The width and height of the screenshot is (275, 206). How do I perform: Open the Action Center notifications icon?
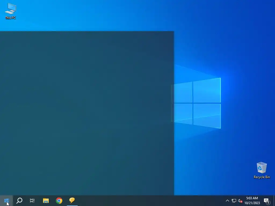267,201
